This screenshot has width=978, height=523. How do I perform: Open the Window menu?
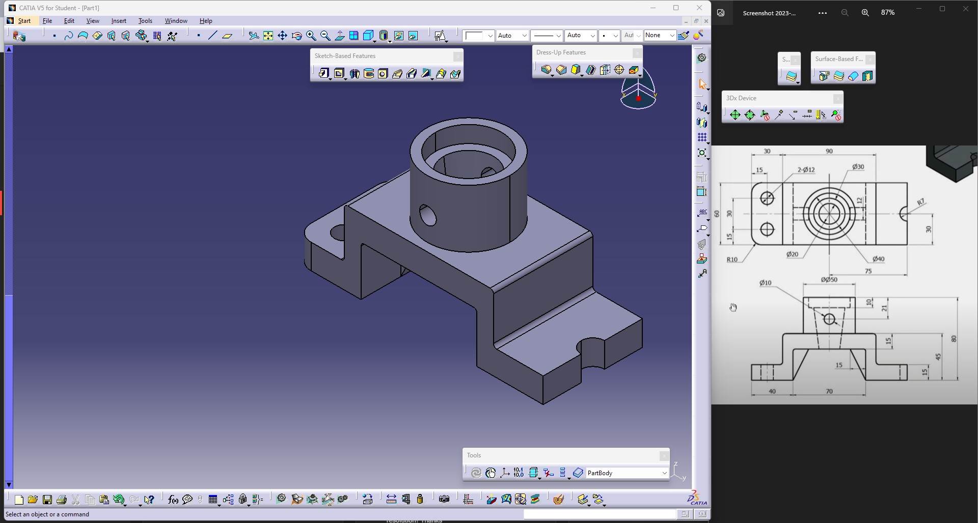(176, 21)
